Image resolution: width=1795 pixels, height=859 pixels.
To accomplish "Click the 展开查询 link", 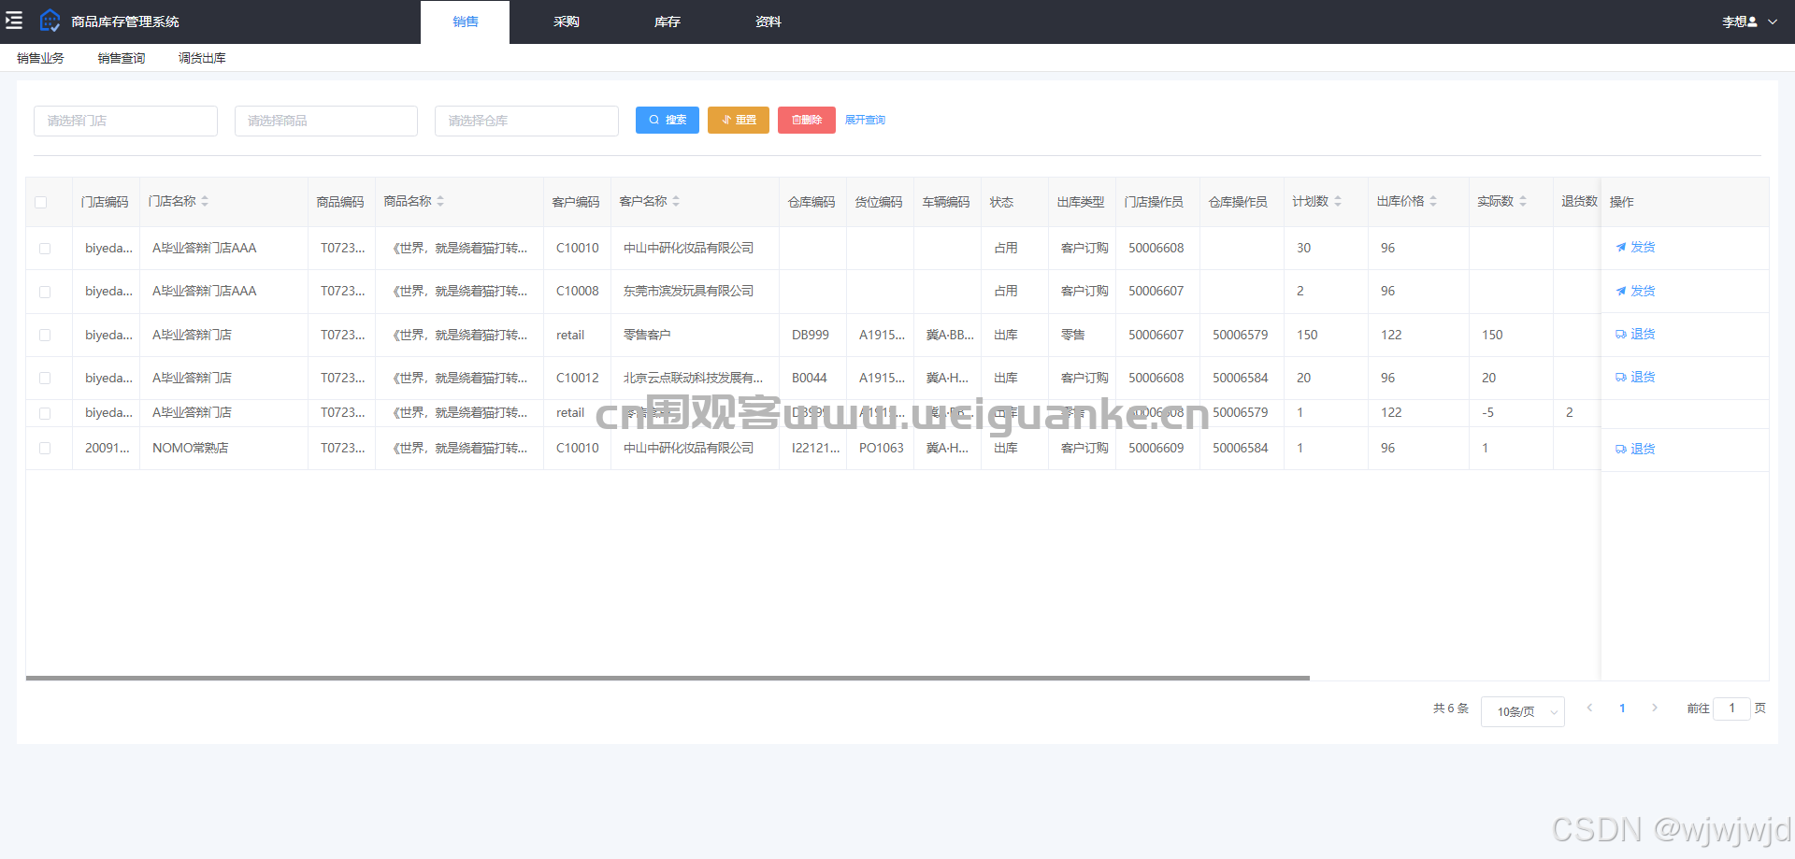I will [x=865, y=120].
